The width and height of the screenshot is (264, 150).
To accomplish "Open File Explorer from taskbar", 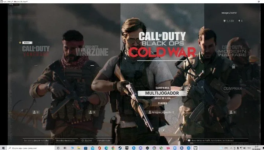I will [78, 148].
